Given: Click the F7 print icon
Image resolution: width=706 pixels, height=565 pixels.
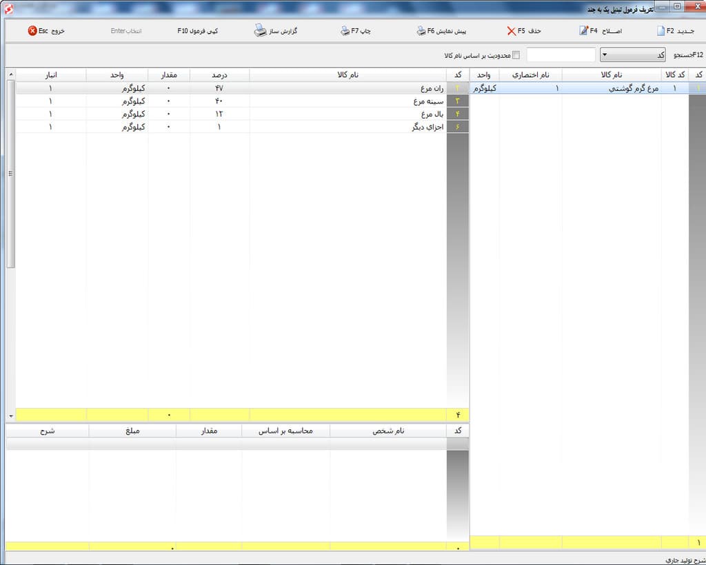Looking at the screenshot, I should pos(345,30).
